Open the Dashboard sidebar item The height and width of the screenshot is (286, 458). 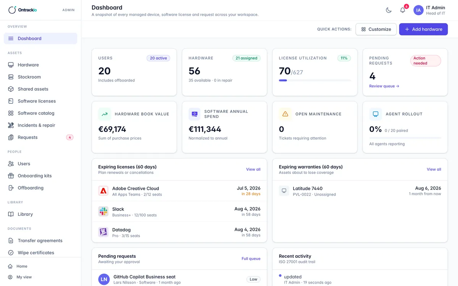[40, 39]
